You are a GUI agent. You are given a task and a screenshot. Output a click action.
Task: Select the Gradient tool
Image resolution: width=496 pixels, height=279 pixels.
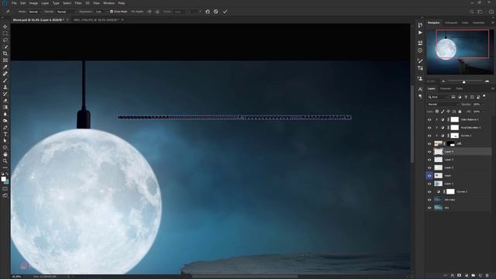click(x=5, y=107)
